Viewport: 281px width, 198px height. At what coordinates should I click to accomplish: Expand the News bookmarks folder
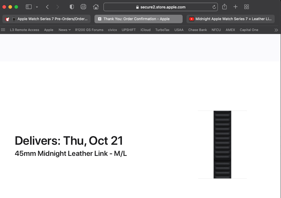64,30
